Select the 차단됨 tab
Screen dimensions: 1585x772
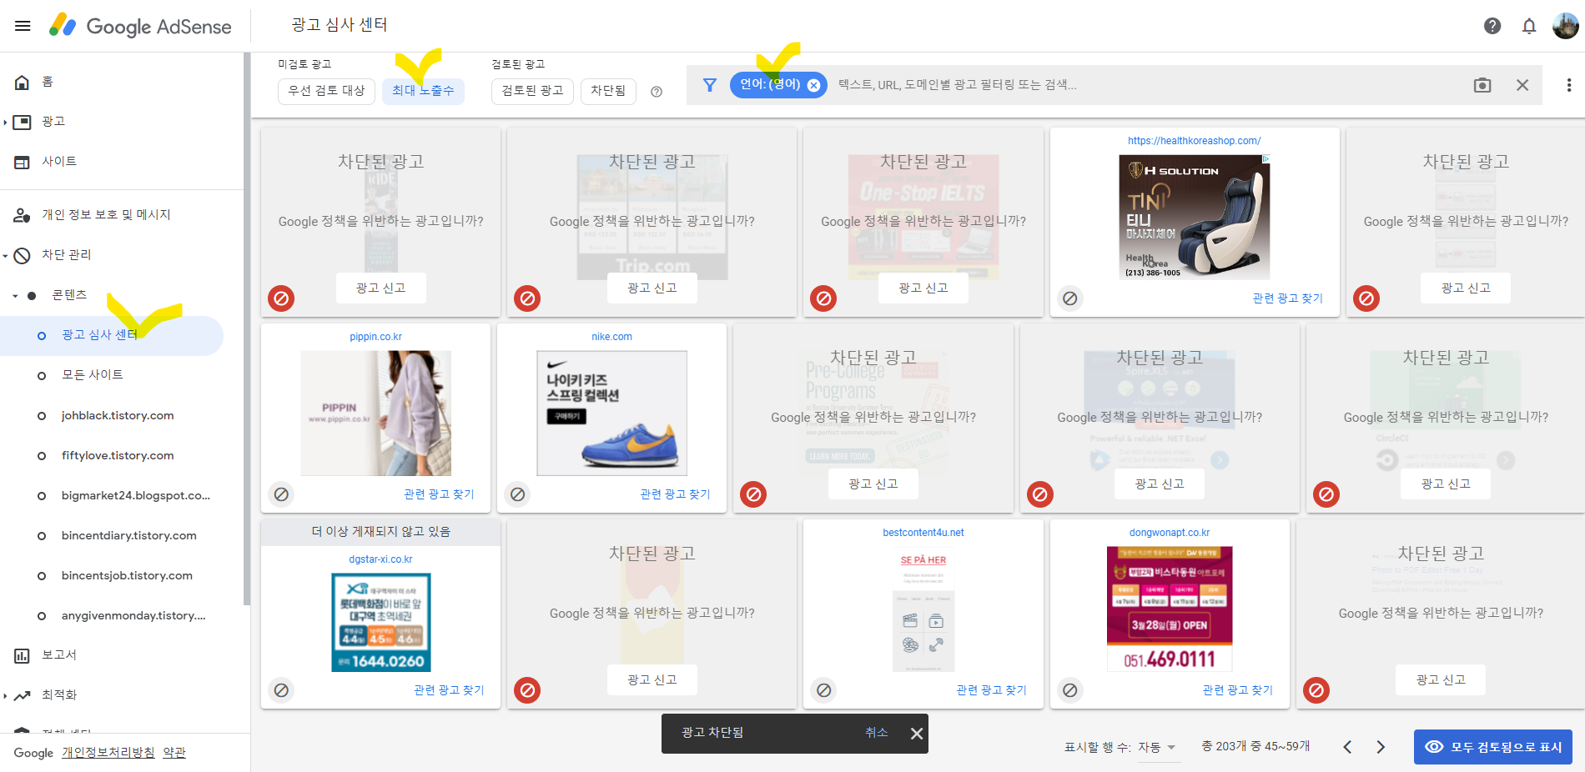608,91
